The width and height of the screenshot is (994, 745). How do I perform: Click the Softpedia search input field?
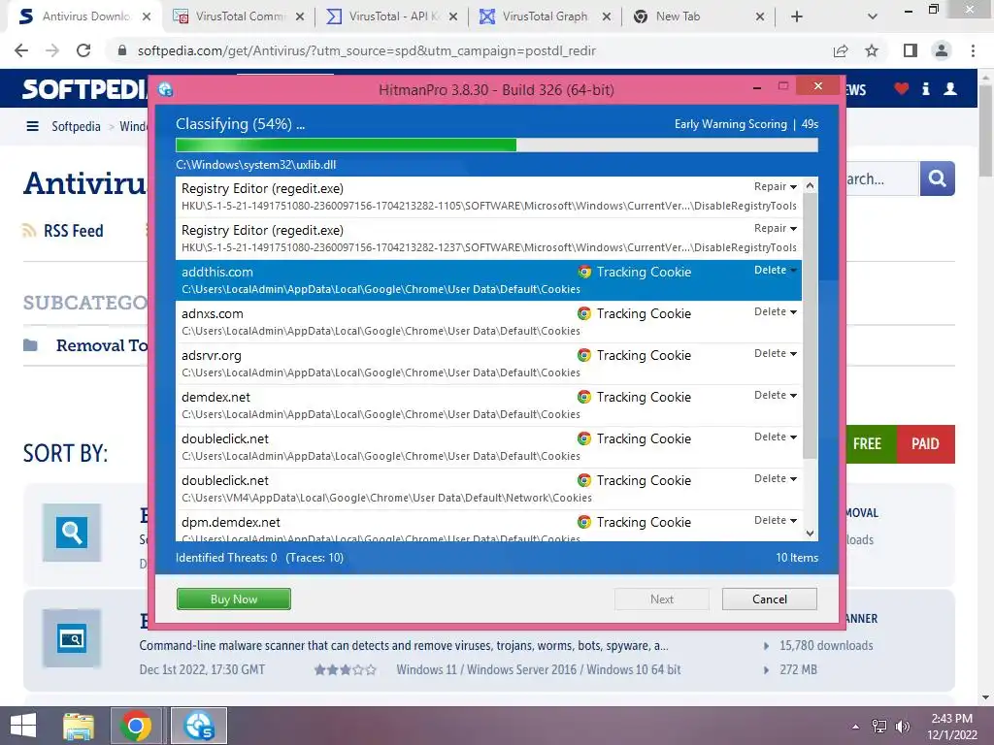tap(881, 178)
